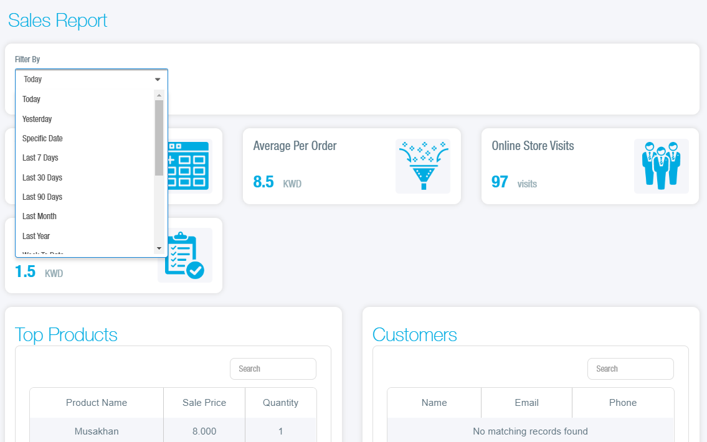Open the Filter By dropdown showing Today

[x=92, y=79]
